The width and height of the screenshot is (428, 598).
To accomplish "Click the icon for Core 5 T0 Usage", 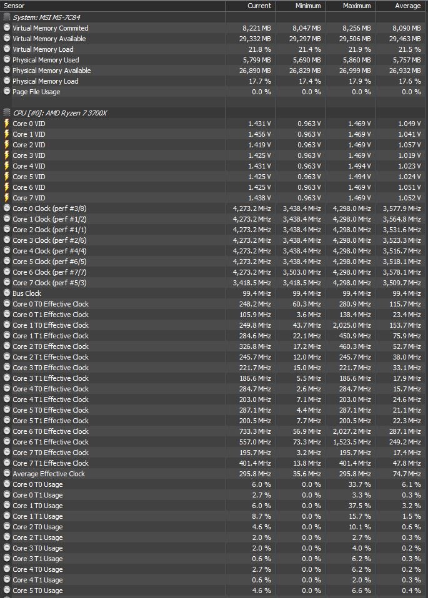I will (6, 590).
